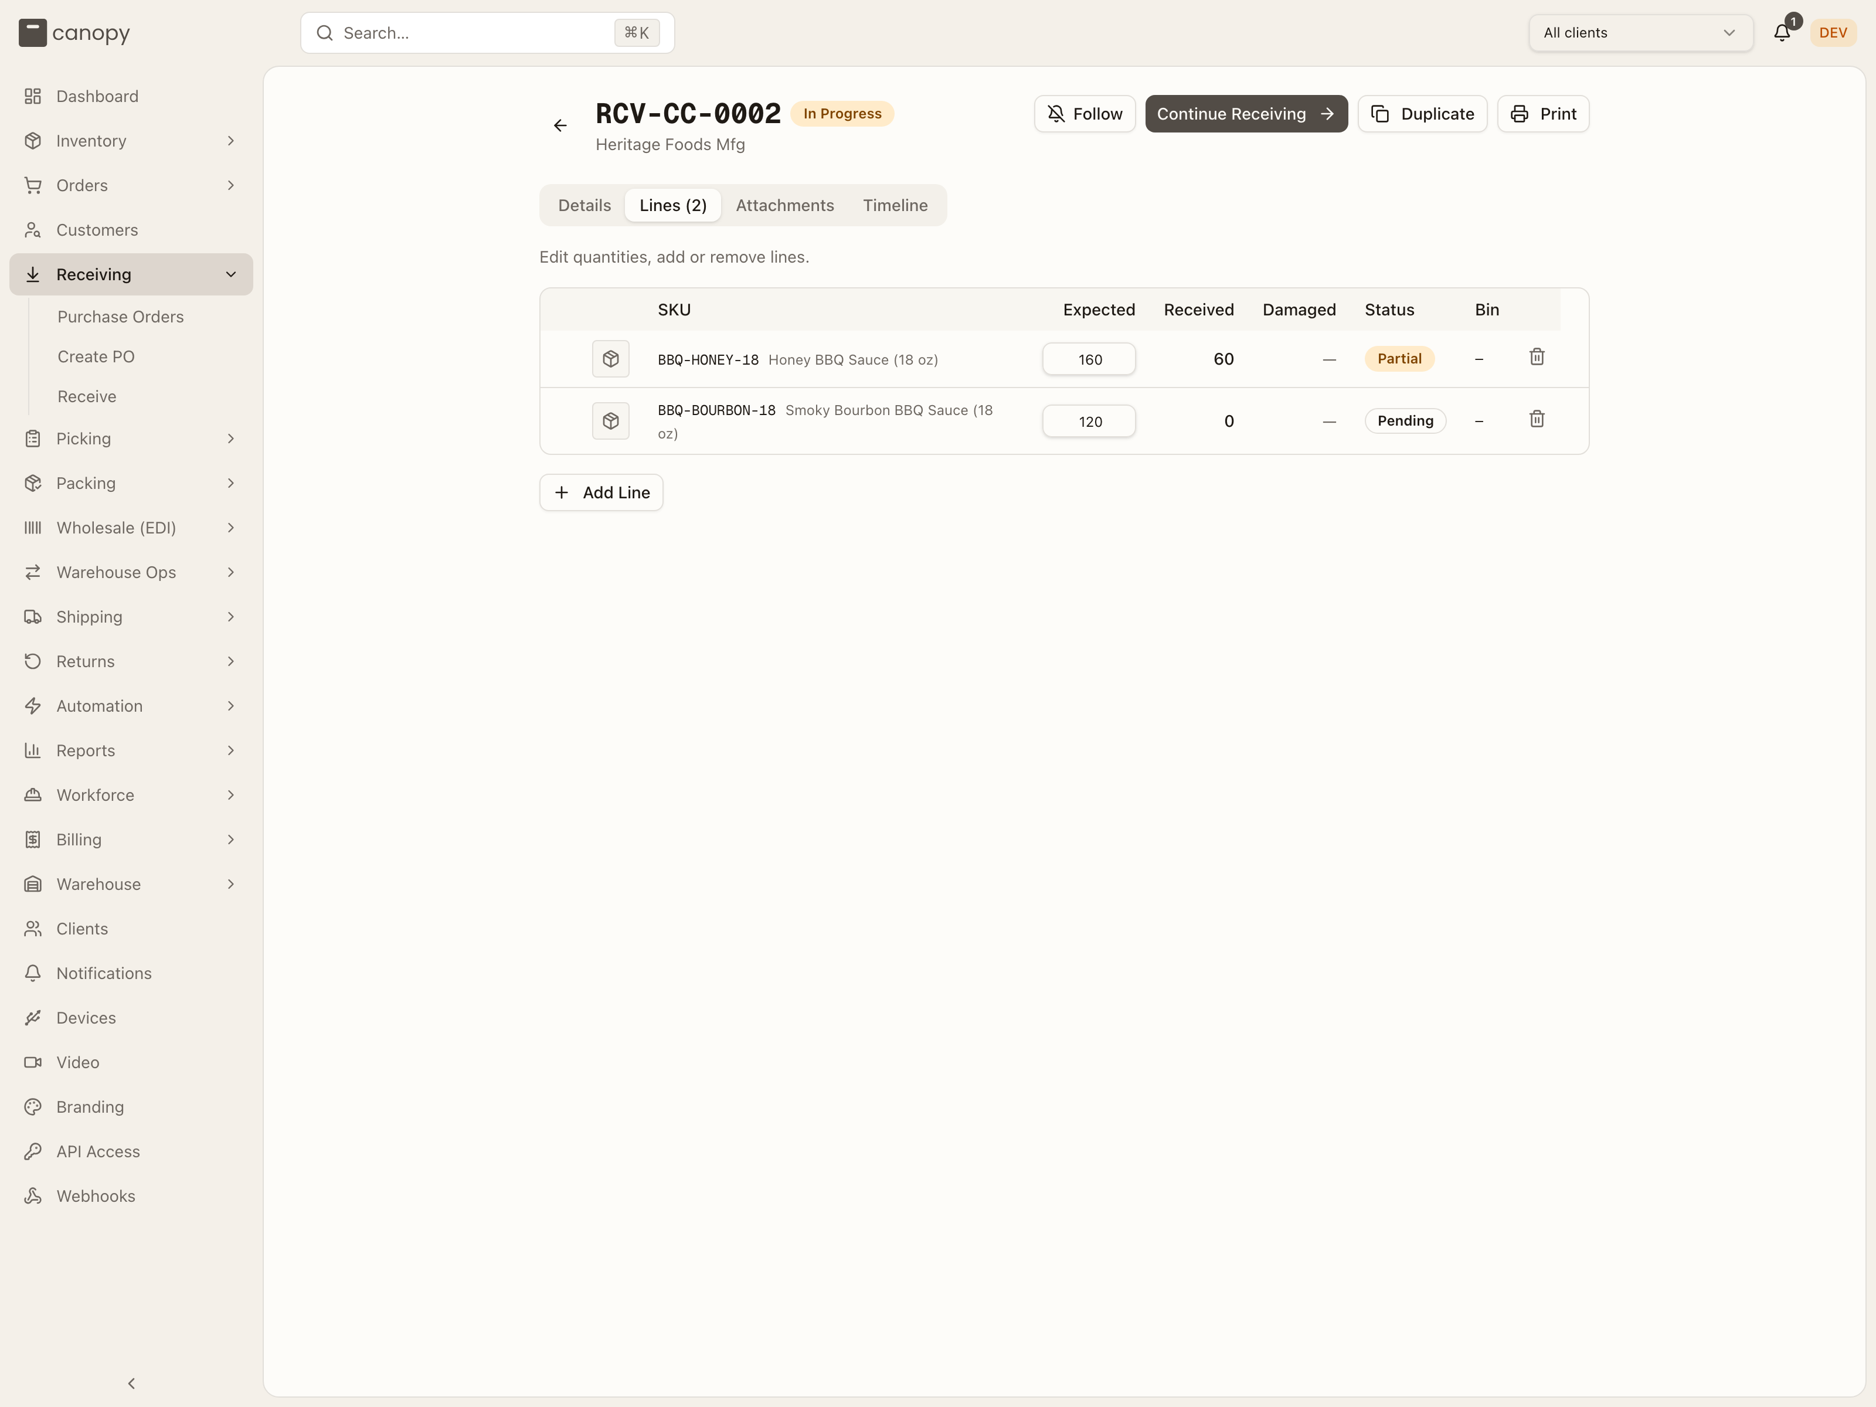Edit expected quantity 120 field

[1089, 422]
